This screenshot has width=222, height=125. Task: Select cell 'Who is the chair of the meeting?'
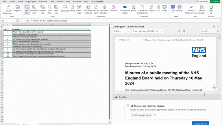52,37
